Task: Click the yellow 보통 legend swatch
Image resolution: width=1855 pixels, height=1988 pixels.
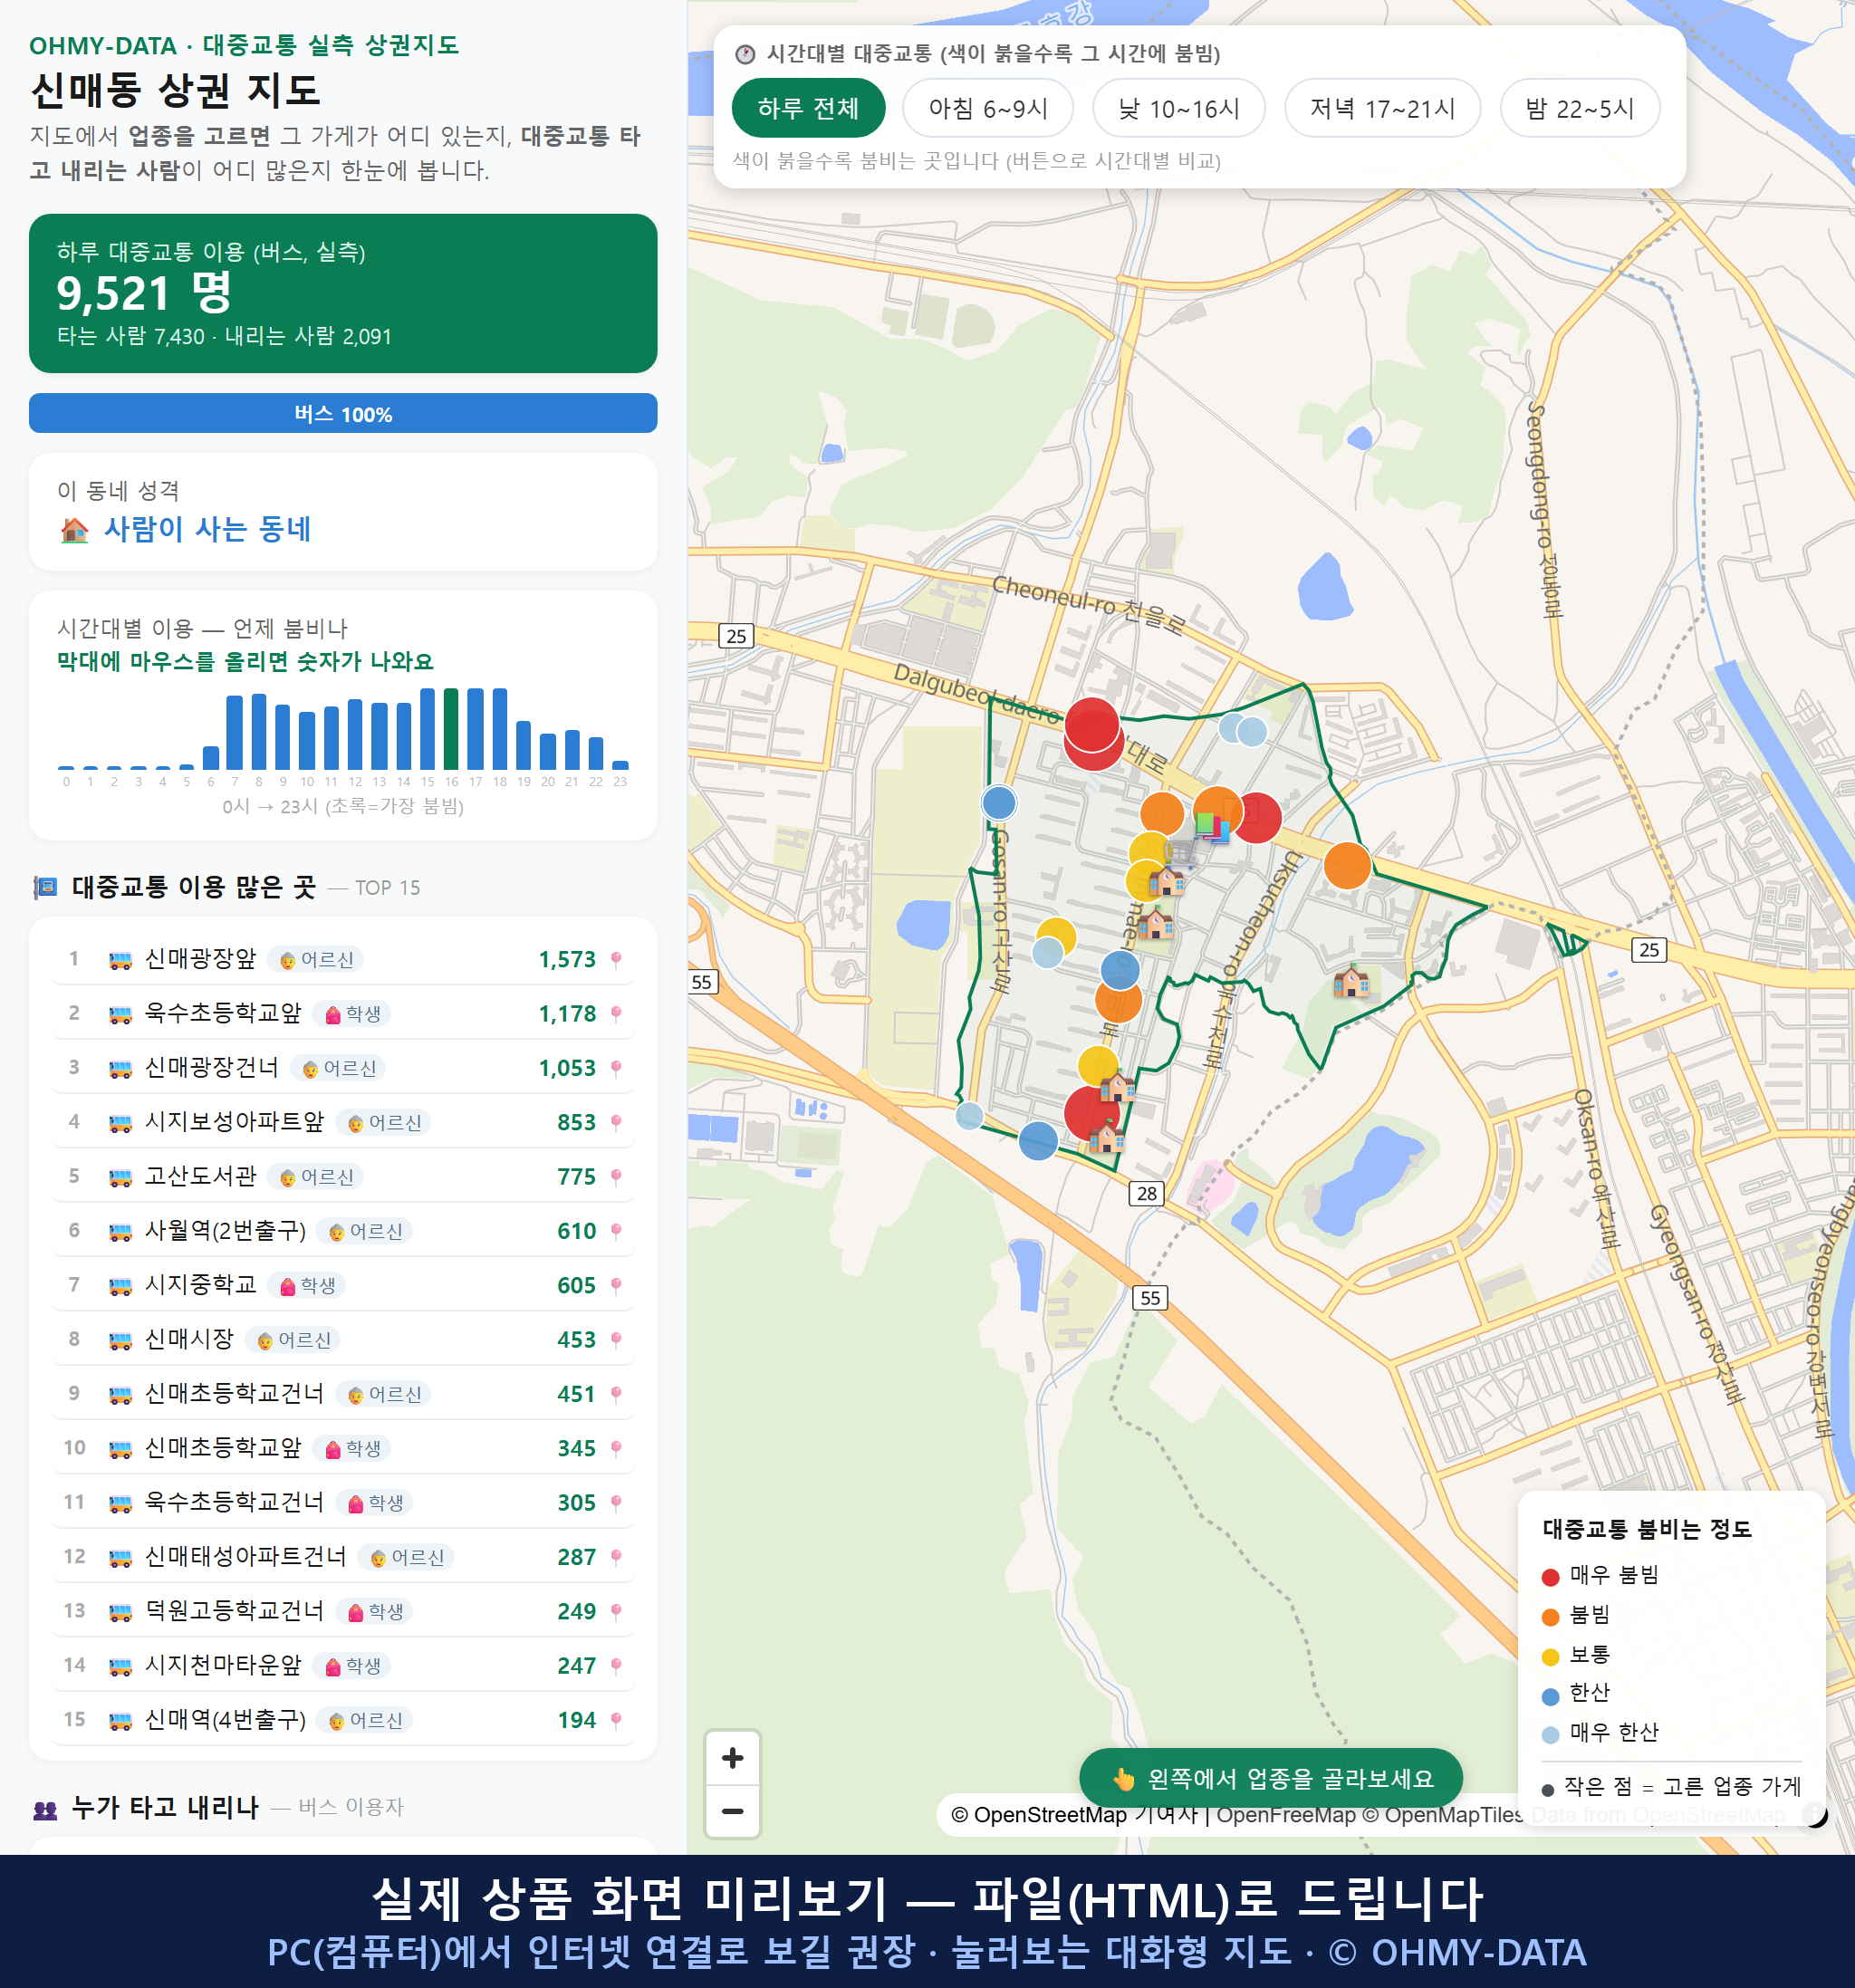Action: click(x=1550, y=1657)
